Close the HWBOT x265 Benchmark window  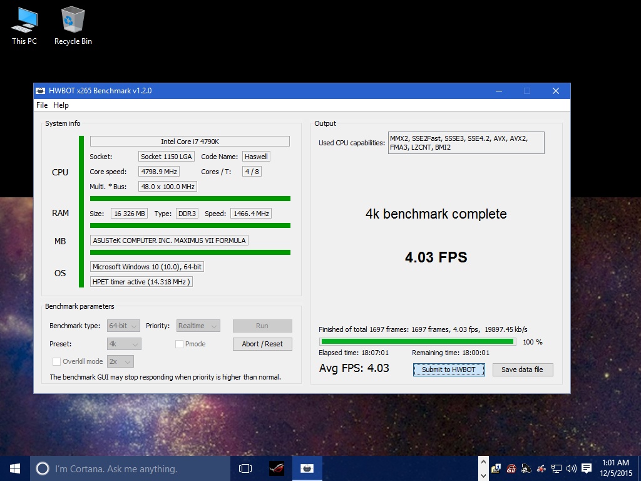click(556, 91)
